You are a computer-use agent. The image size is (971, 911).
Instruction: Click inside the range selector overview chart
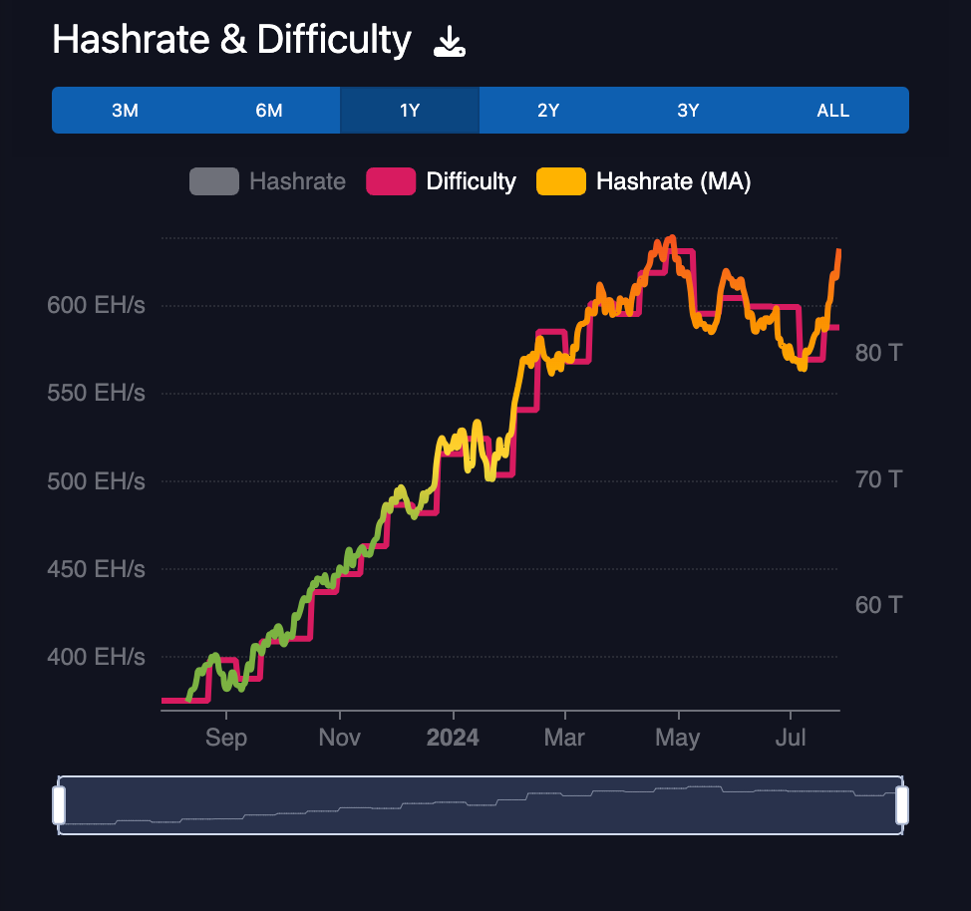(x=481, y=805)
